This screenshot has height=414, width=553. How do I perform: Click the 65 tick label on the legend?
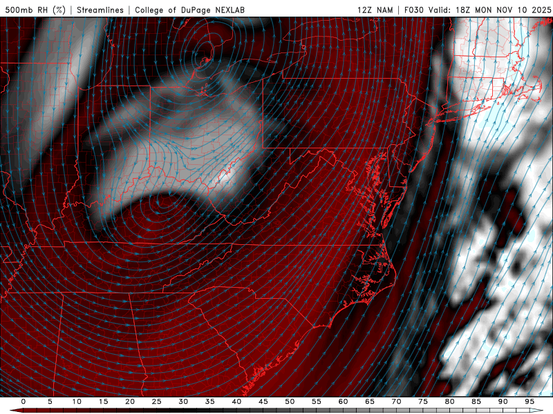pos(370,402)
